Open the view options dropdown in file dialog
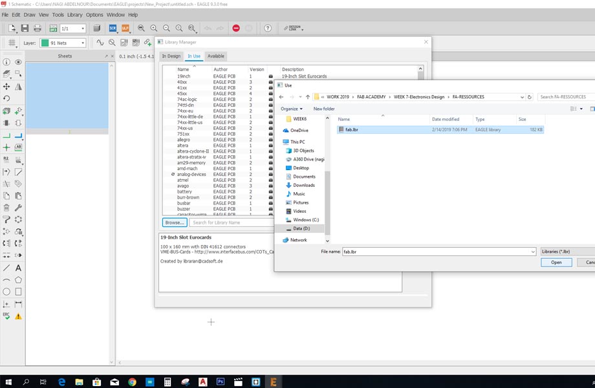Viewport: 595px width, 388px height. (581, 109)
